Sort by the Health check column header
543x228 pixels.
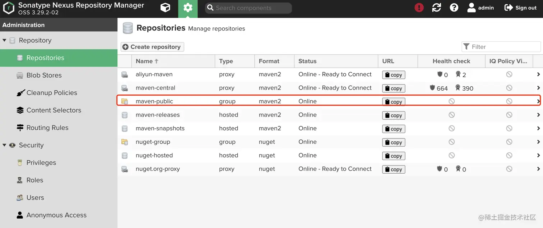coord(451,61)
